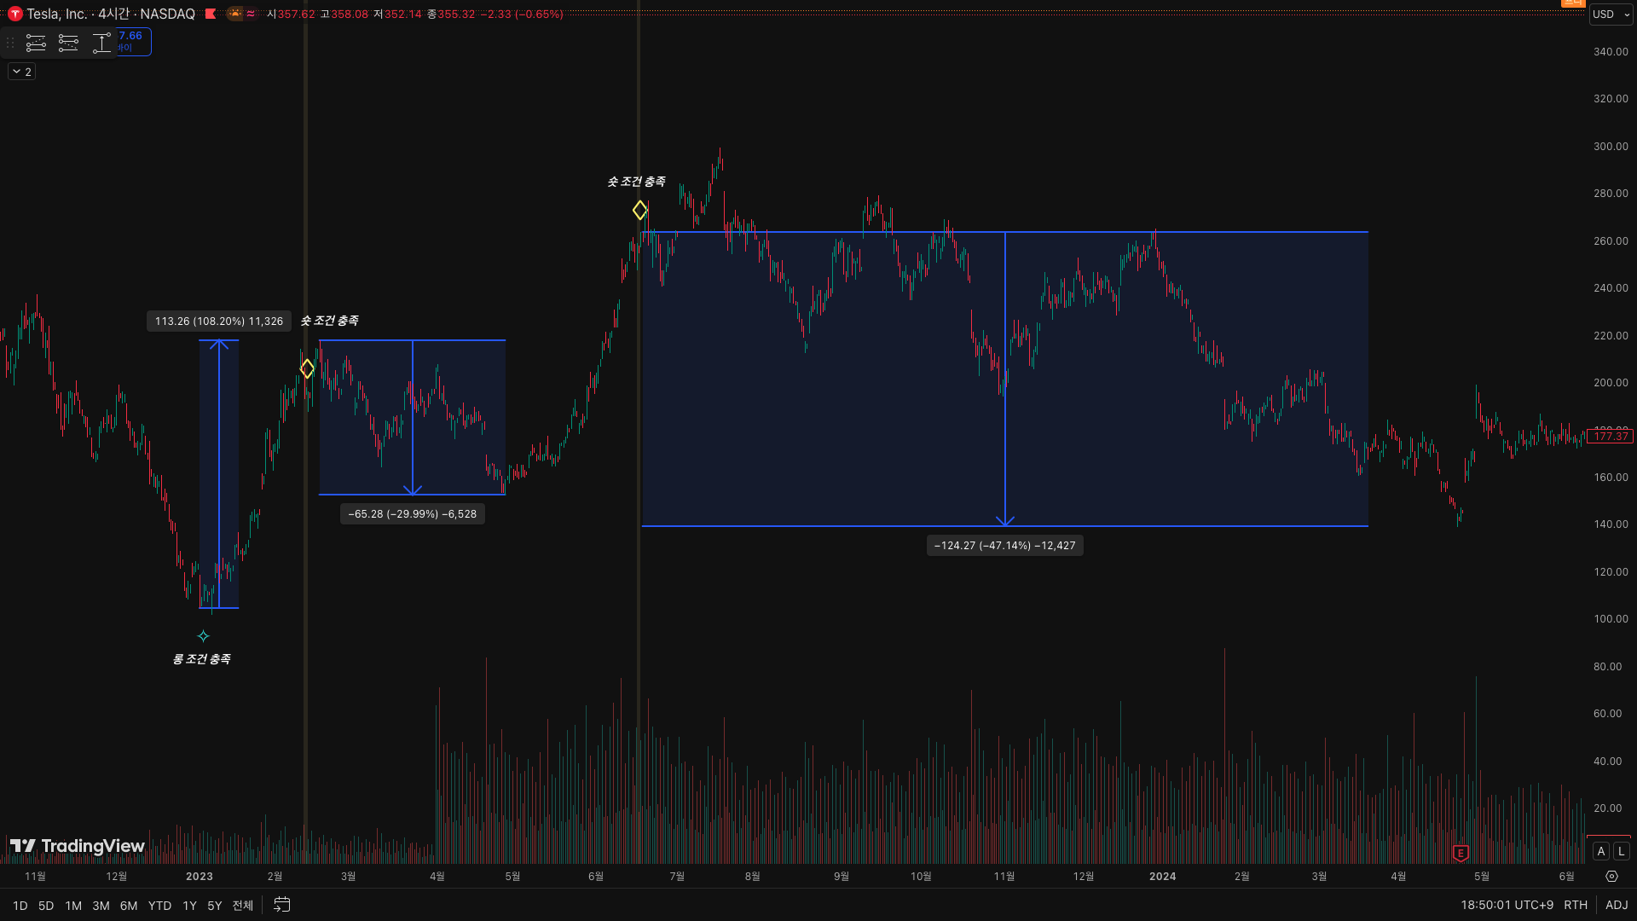Click the red flag icon beside NASDAQ
The height and width of the screenshot is (921, 1637).
coord(211,14)
